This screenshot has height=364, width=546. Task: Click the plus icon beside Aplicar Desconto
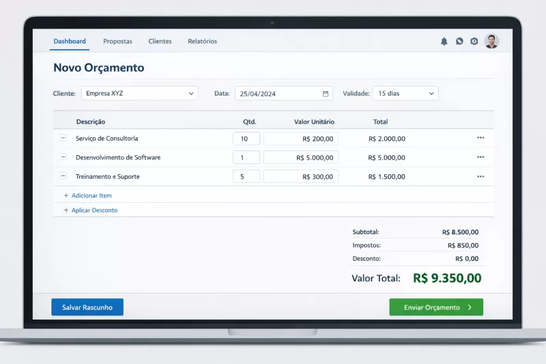coord(66,210)
